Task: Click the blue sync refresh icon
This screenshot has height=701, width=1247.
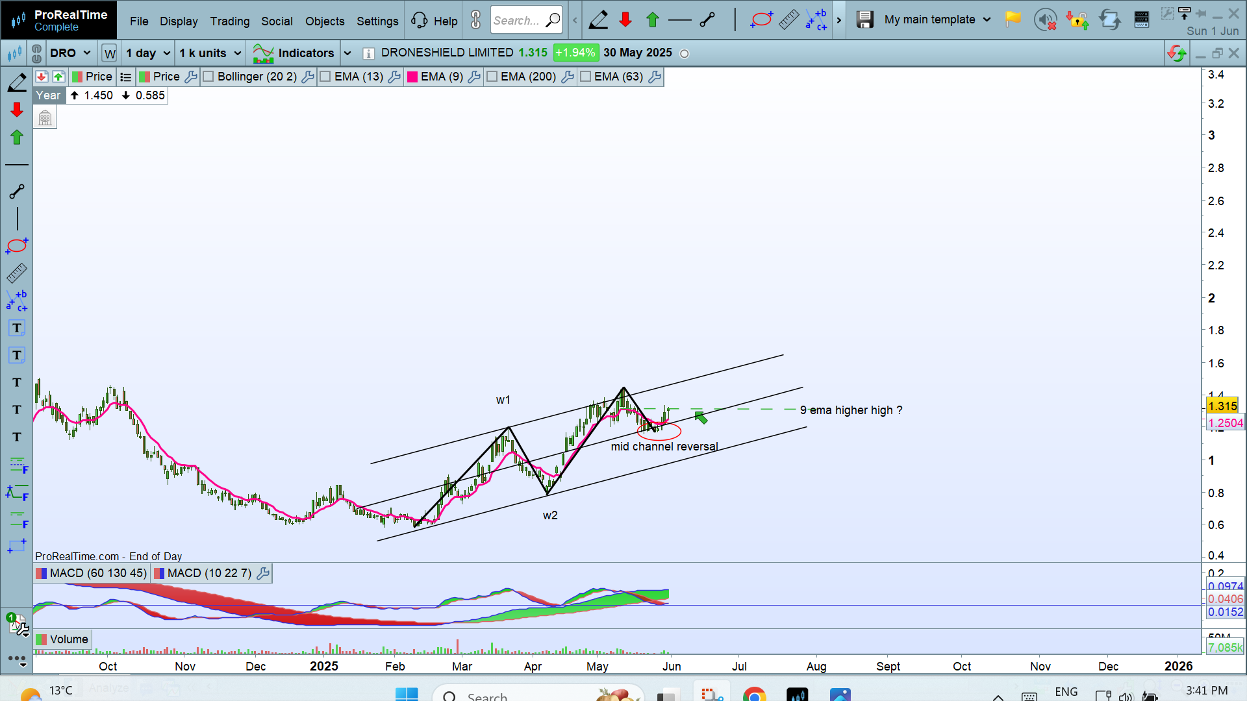Action: pyautogui.click(x=1109, y=20)
